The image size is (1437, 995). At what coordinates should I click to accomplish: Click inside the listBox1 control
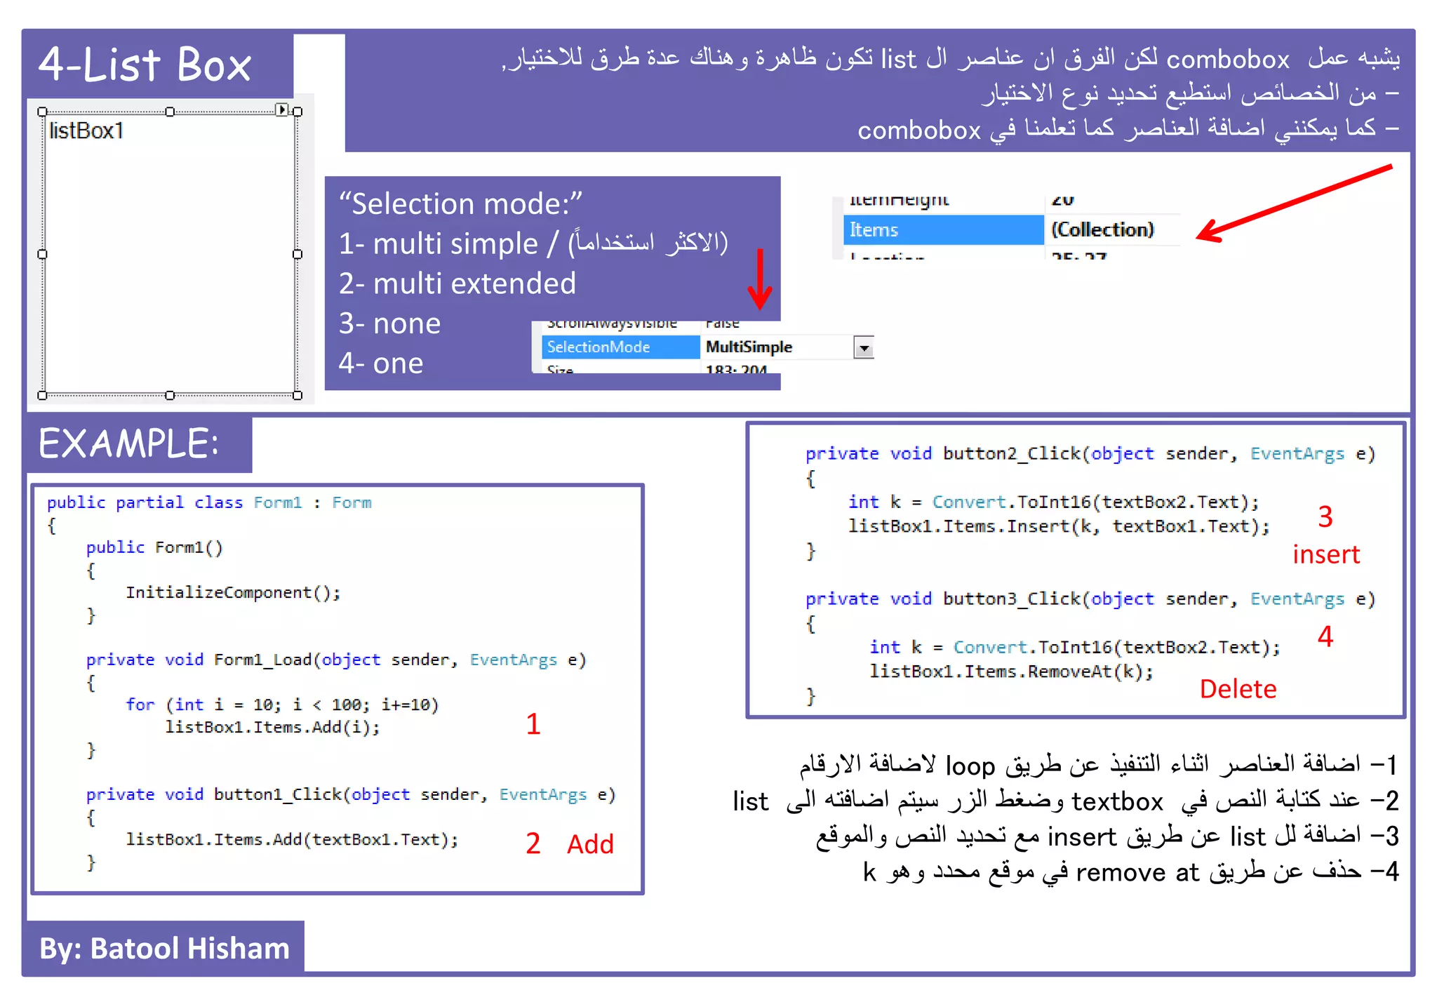pyautogui.click(x=170, y=253)
